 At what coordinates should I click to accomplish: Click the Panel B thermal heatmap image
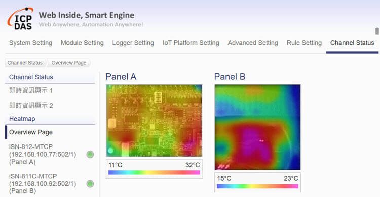point(257,127)
